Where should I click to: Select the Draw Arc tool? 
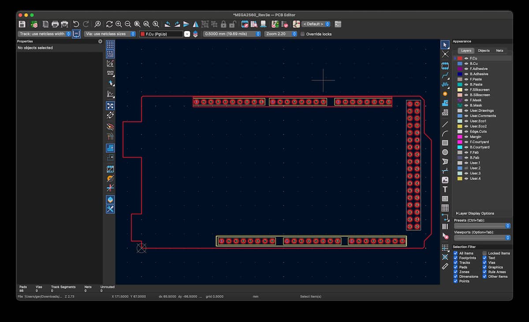coord(445,133)
